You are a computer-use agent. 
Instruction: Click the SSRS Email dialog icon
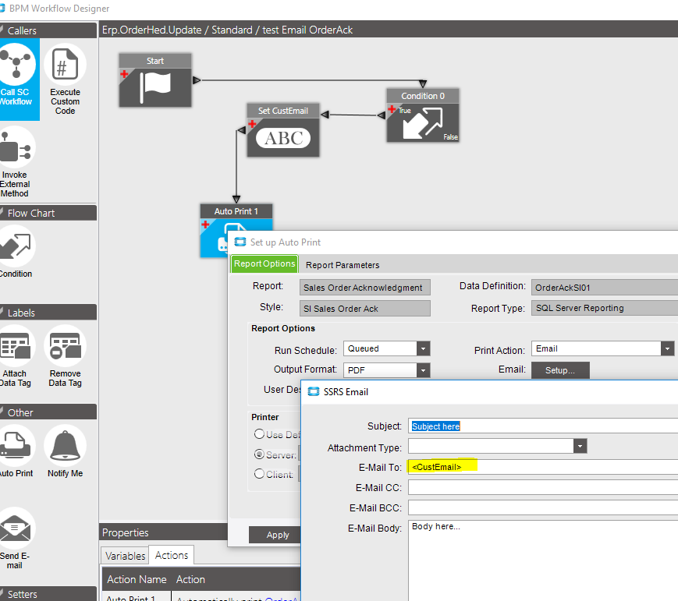313,392
